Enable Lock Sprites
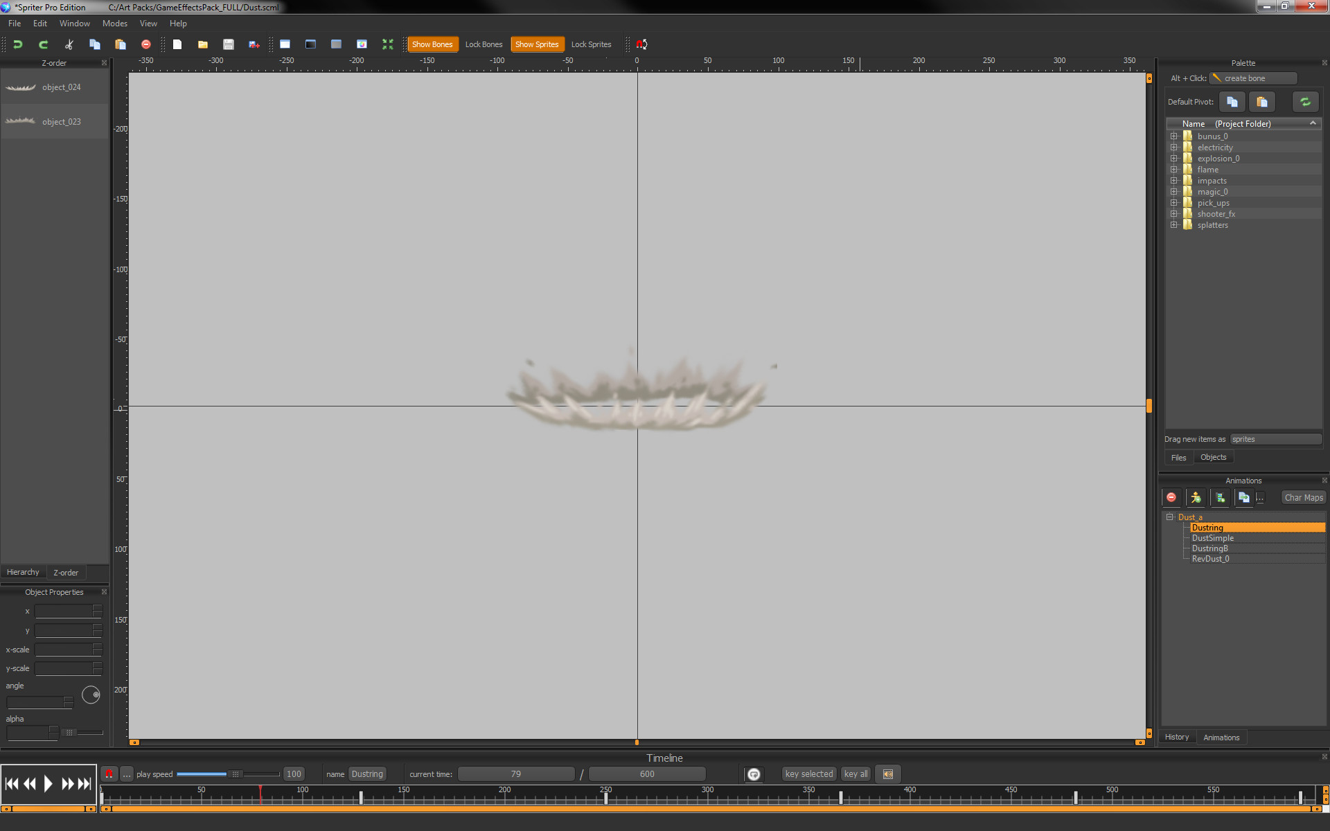 tap(591, 44)
